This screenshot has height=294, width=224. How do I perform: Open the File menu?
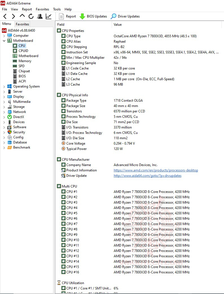click(5, 9)
